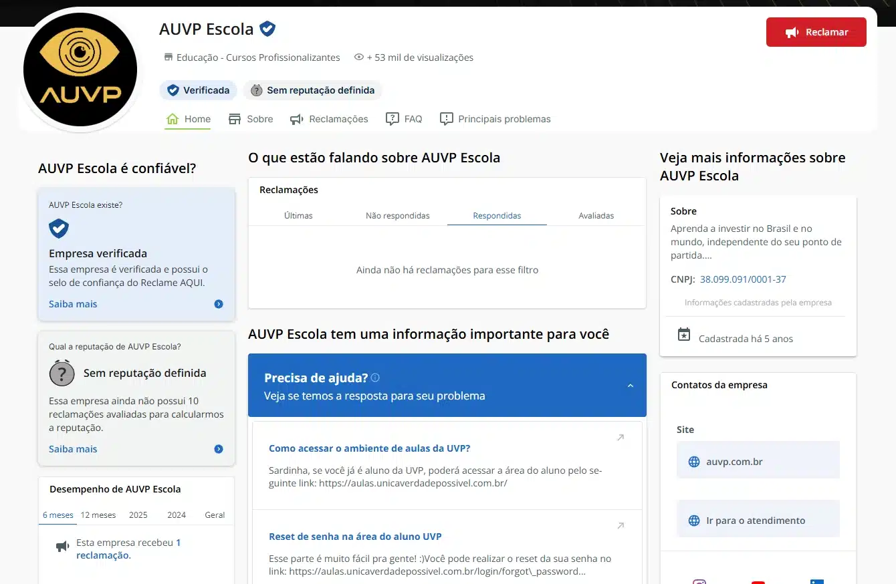Click Saiba mais under Sem reputação definida

tap(73, 449)
